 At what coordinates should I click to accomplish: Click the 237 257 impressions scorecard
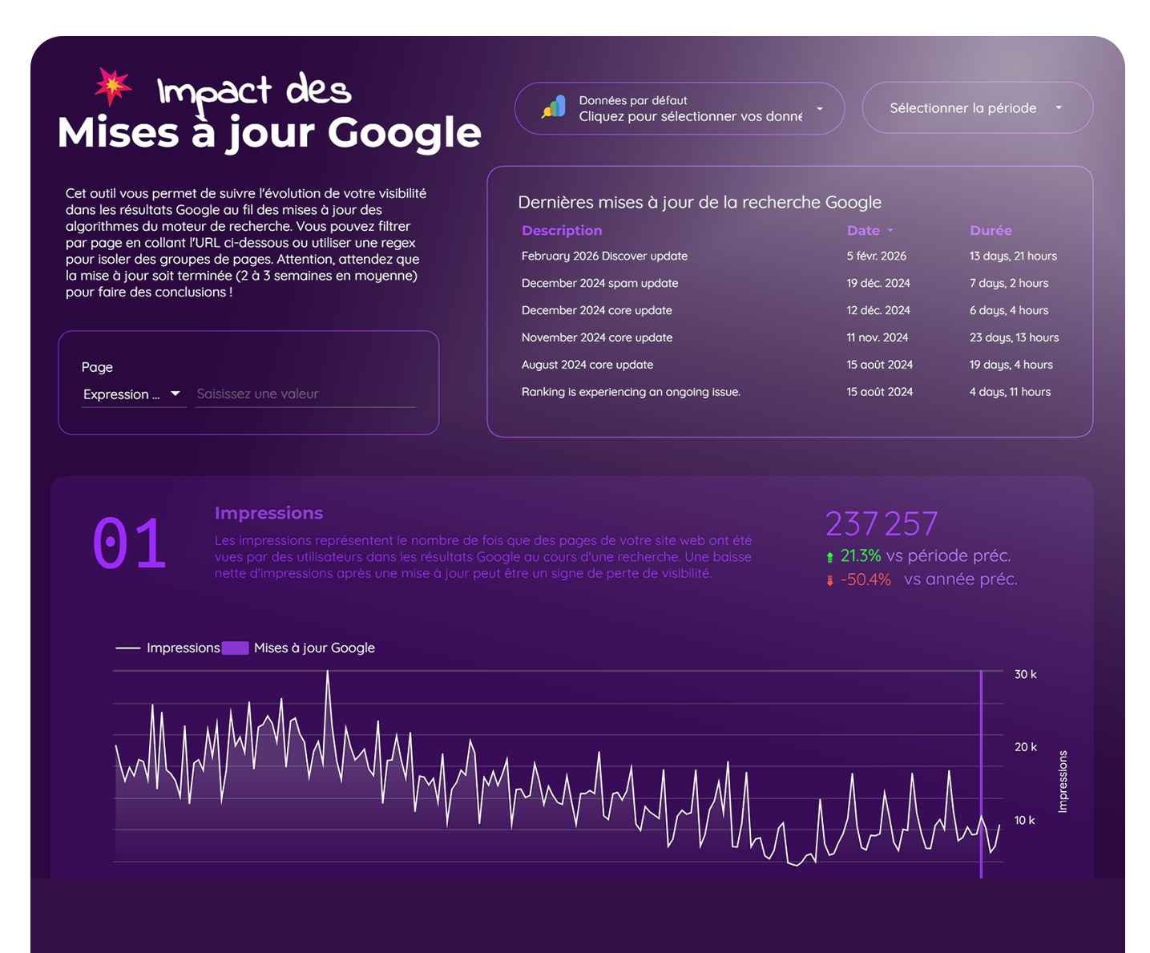[881, 524]
